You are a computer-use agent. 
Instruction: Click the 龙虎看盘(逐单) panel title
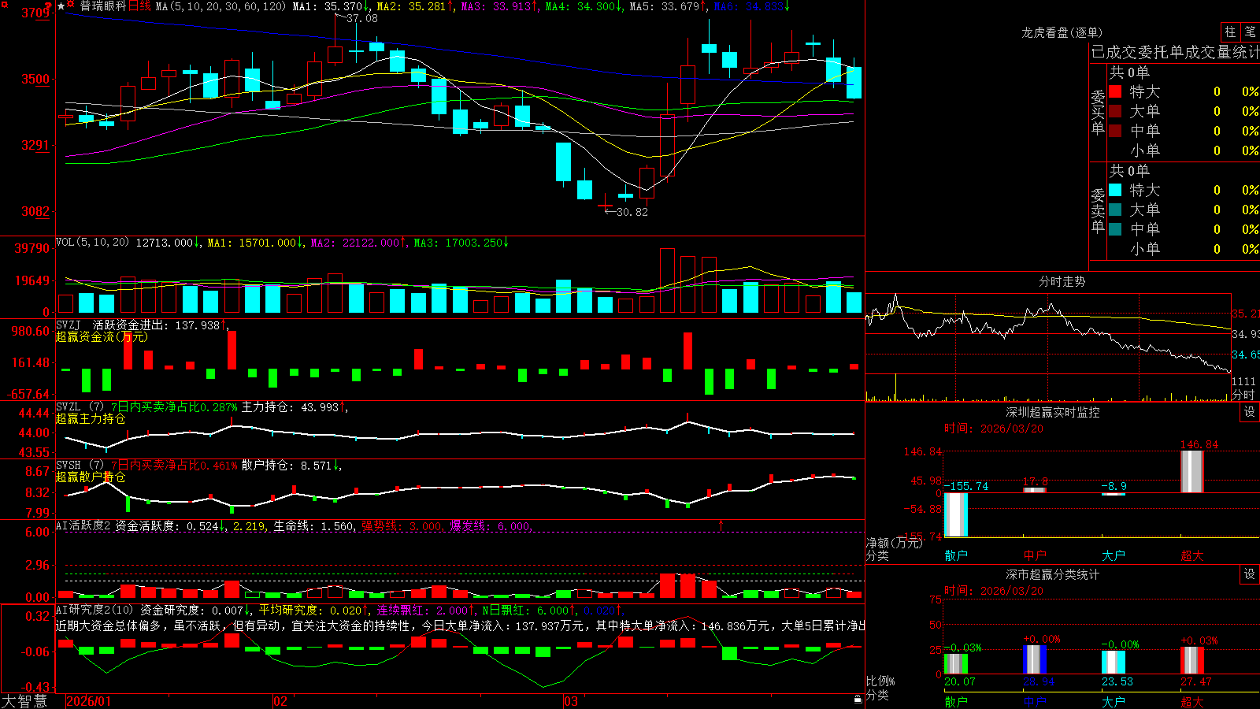click(x=1062, y=32)
